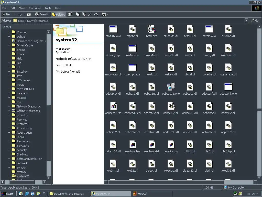Open the Help menu
262x197 pixels.
click(58, 8)
